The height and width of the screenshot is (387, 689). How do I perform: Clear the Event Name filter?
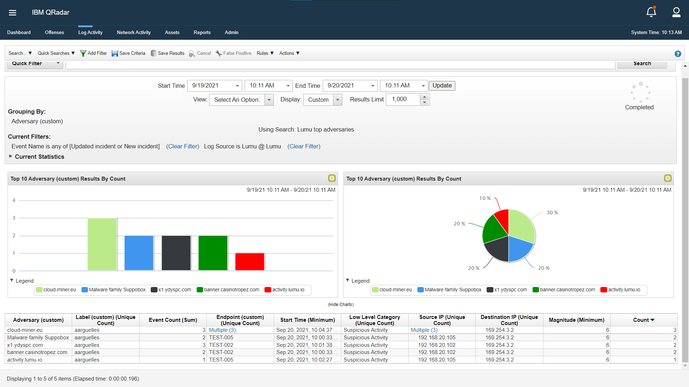pos(183,147)
